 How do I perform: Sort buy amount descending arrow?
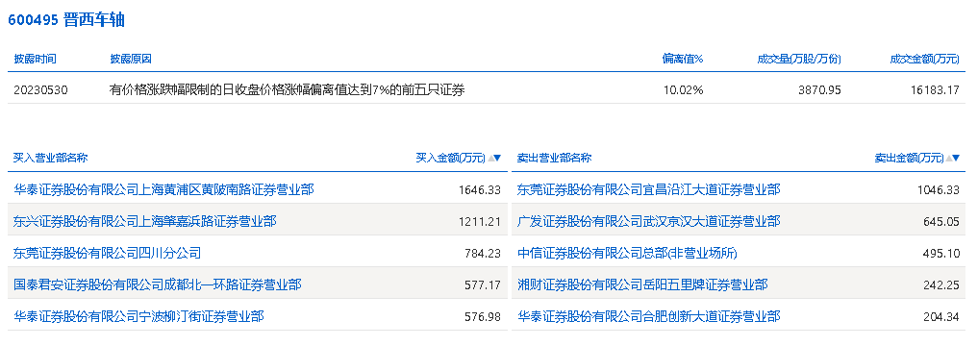tap(497, 159)
